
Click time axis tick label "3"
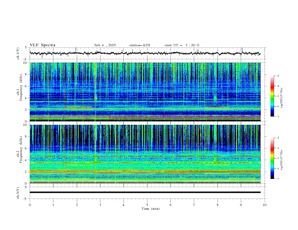click(100, 205)
